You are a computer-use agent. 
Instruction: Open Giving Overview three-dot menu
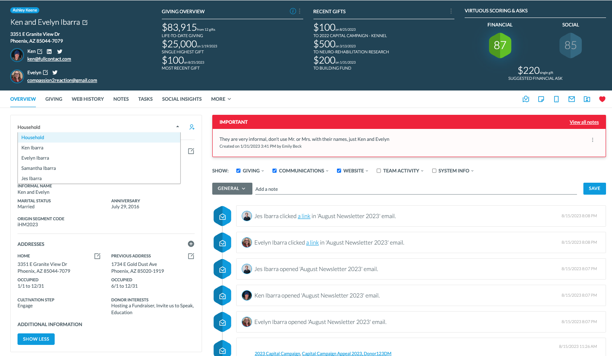pos(299,11)
